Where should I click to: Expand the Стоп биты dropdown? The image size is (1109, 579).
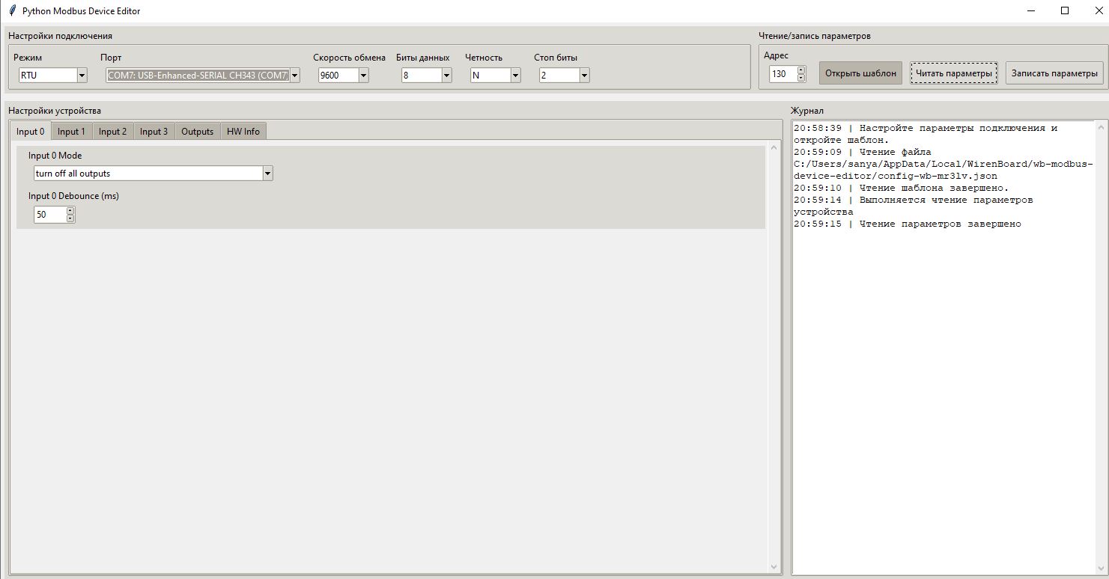coord(584,75)
